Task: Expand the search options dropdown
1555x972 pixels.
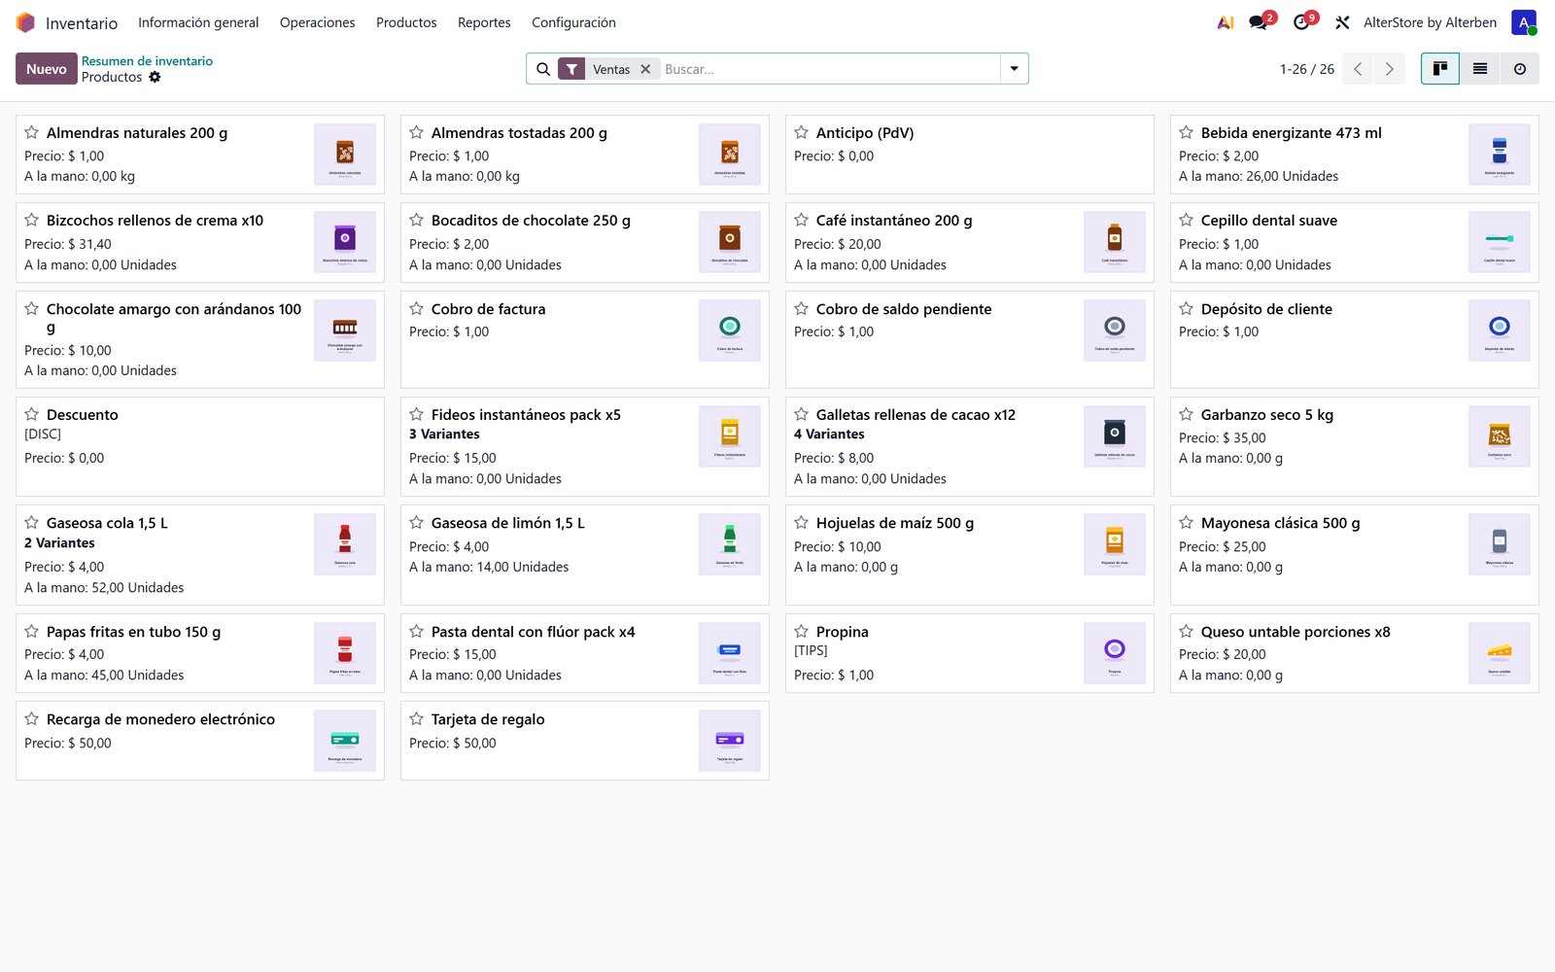Action: coord(1015,69)
